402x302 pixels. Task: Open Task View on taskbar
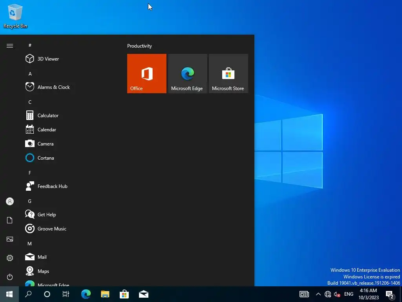[x=66, y=294]
